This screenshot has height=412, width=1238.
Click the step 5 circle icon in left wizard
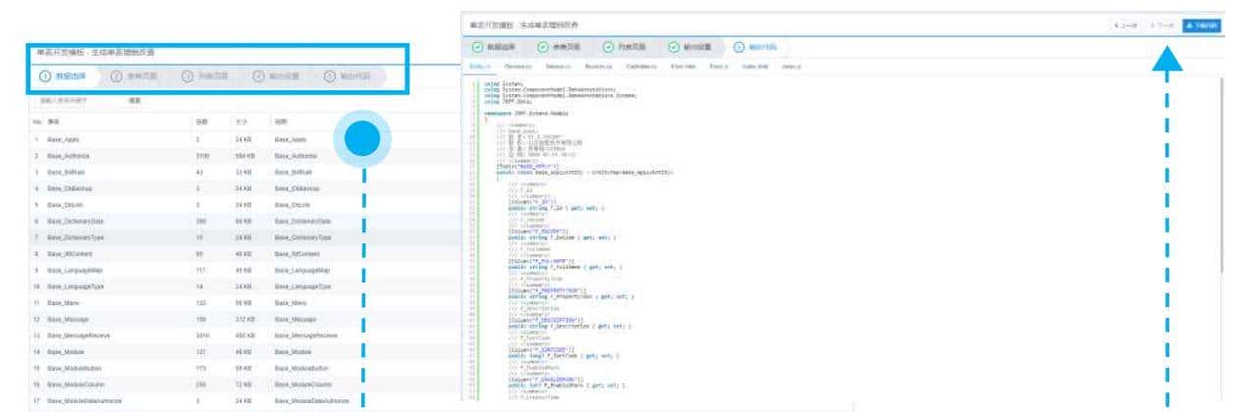[x=329, y=76]
